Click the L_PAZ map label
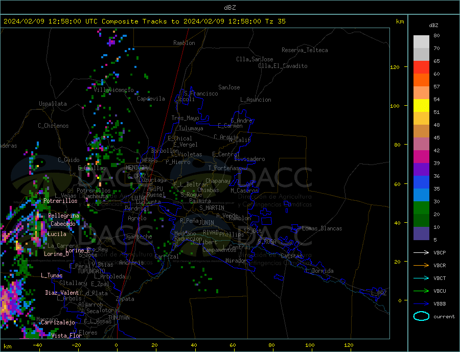Image resolution: width=460 pixels, height=352 pixels. coord(379,293)
